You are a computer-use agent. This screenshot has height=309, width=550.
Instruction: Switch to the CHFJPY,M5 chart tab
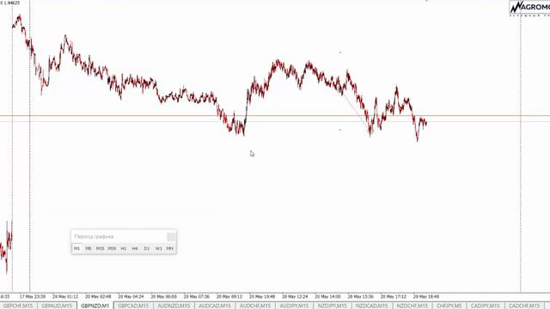tap(449, 306)
